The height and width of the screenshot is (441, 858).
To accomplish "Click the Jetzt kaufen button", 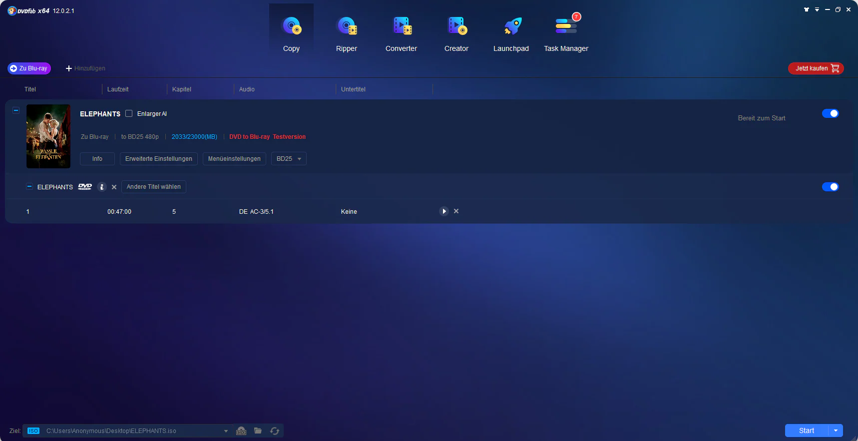I will point(816,68).
